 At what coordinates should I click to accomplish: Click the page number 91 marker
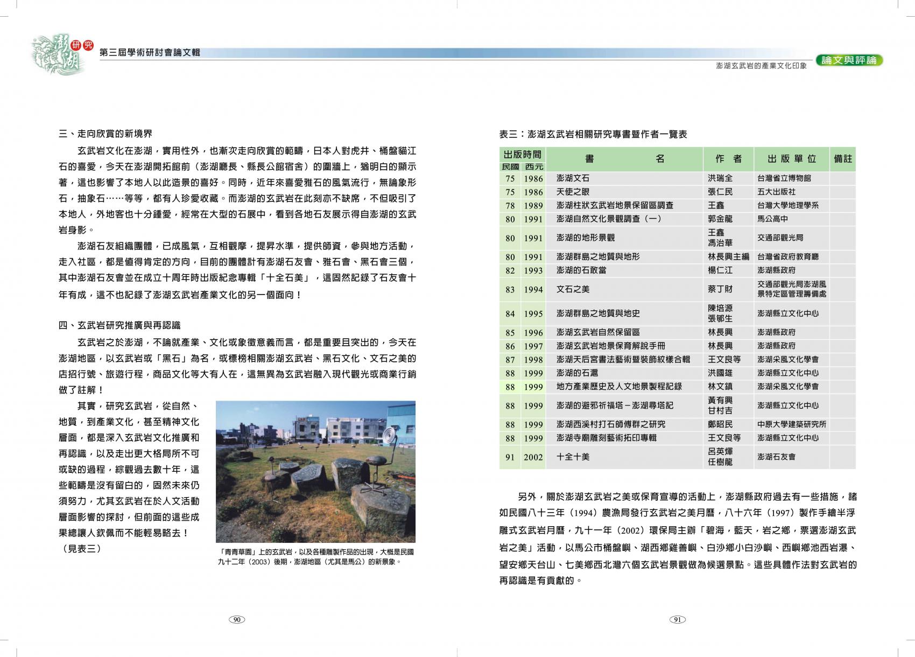[x=677, y=620]
